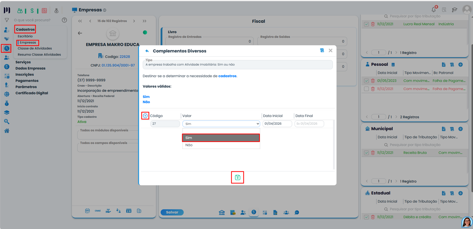This screenshot has width=473, height=229.
Task: Toggle checkbox of Receita Bruta Municipal row
Action: point(366,153)
